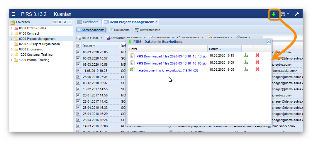Screen dimensions: 312x141
Task: Open link PIRS Downloaded Files 2020-03-18 16_15_18.zip
Action: [172, 56]
